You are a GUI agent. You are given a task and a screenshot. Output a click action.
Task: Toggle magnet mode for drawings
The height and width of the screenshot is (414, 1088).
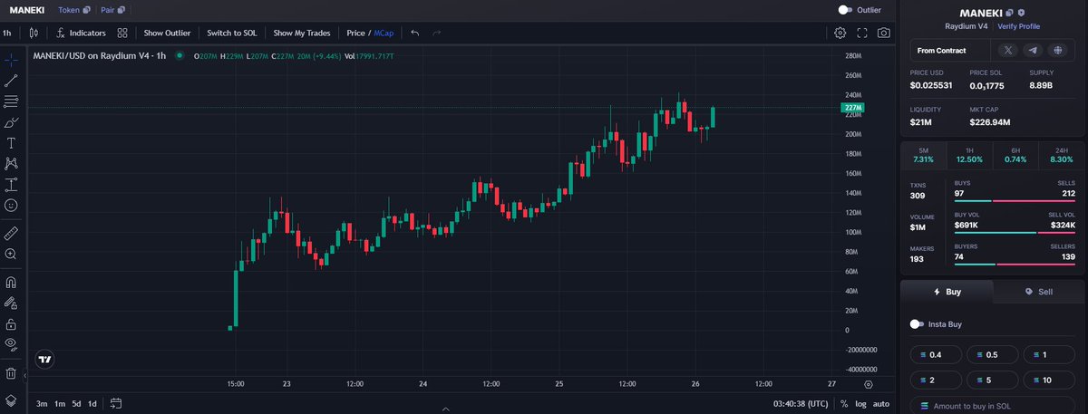click(11, 282)
